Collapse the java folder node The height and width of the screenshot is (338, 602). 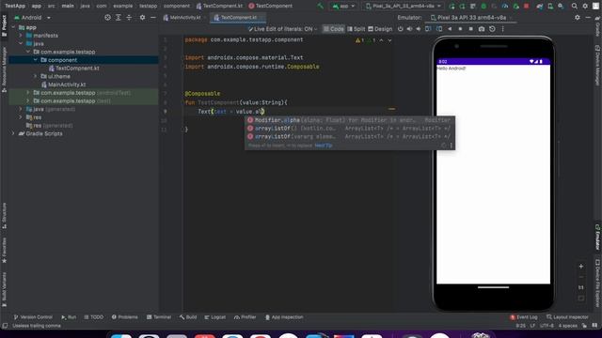click(x=21, y=44)
